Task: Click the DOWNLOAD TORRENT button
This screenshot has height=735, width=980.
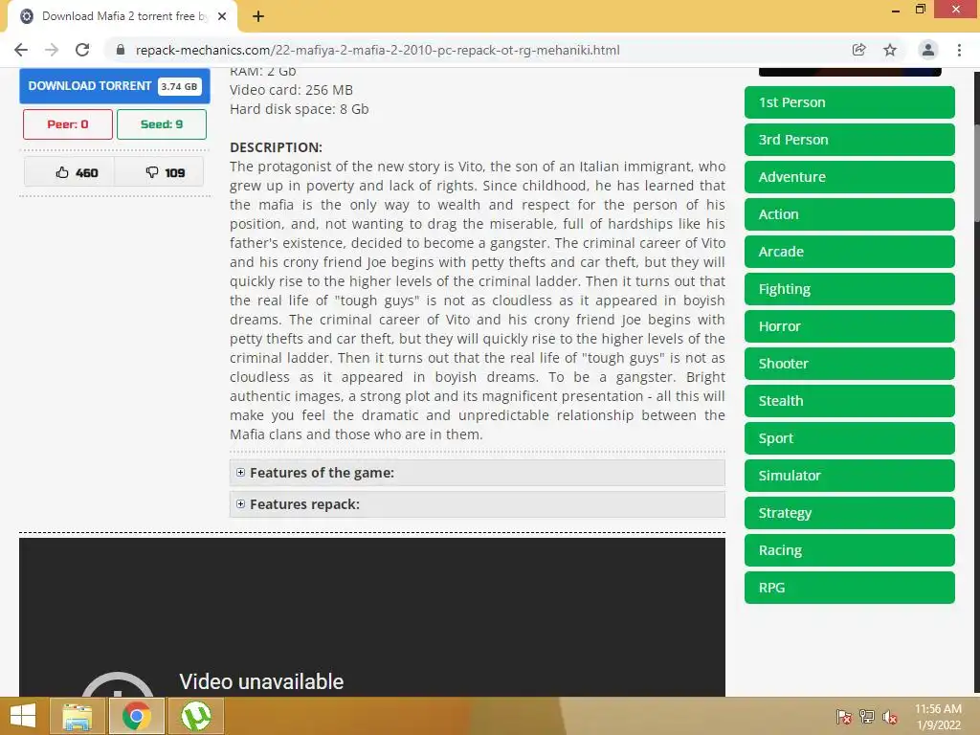Action: coord(115,86)
